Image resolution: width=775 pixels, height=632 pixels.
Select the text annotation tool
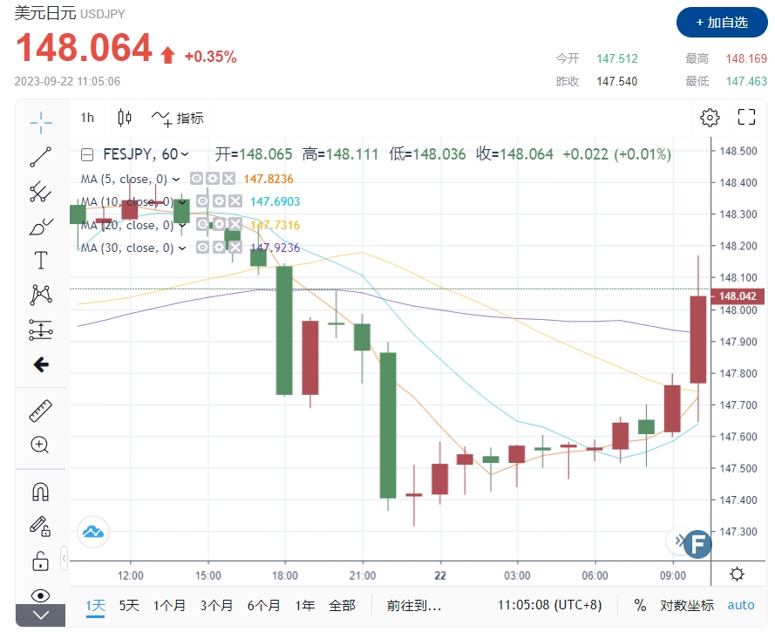(40, 259)
